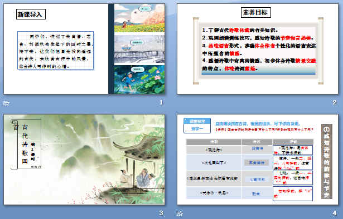
Task: Select slide 1 thumbnail titled 新课导入
Action: [x=84, y=49]
